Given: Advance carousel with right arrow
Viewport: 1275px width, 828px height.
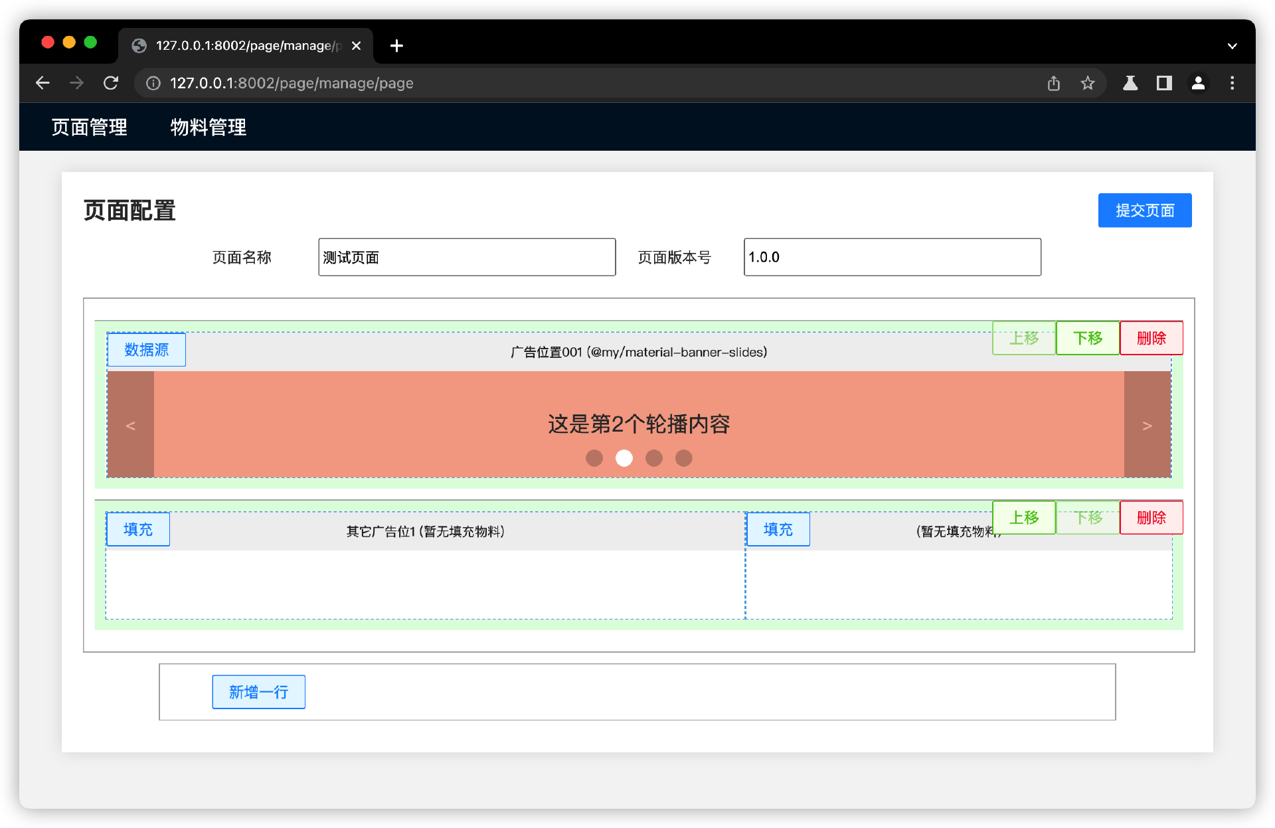Looking at the screenshot, I should 1147,426.
